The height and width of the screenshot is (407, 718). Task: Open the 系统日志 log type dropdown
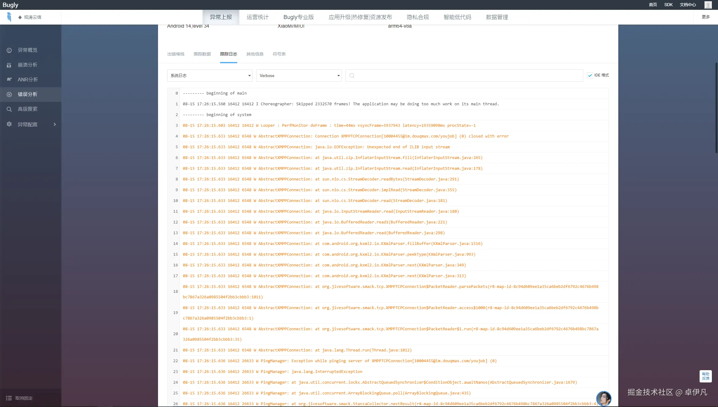[210, 76]
